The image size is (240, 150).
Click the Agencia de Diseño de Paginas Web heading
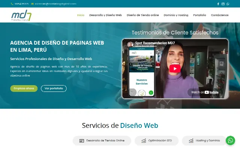point(57,46)
